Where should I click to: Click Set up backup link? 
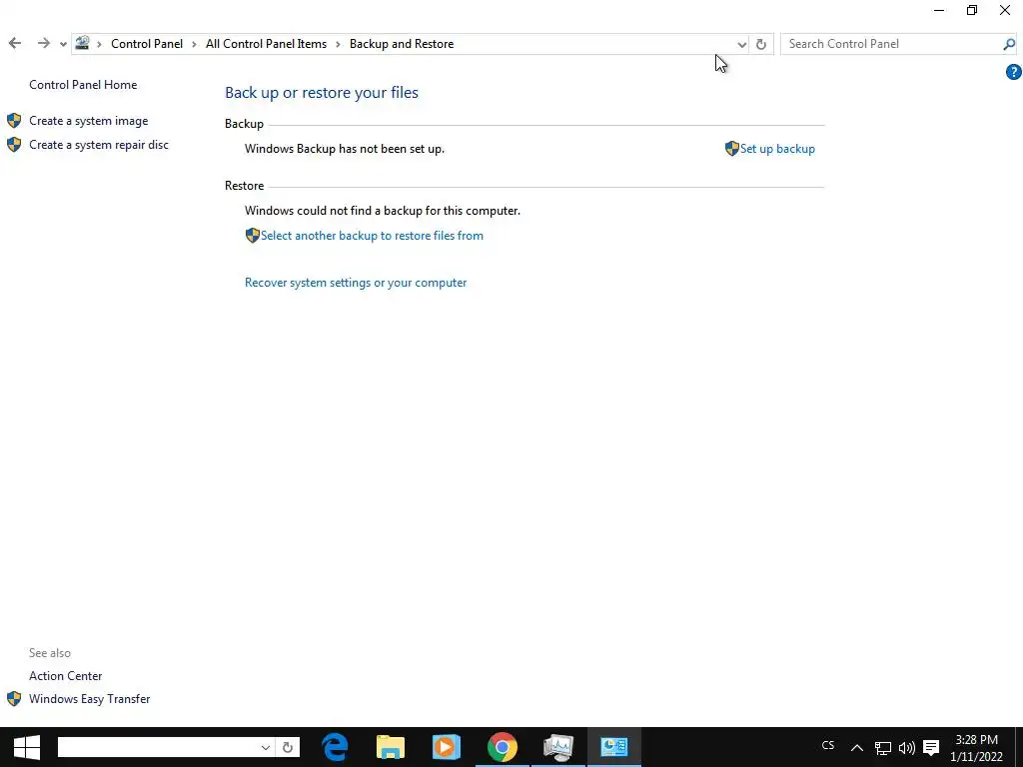777,149
